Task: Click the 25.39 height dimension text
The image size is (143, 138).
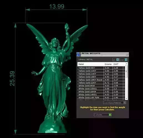Action: click(12, 79)
